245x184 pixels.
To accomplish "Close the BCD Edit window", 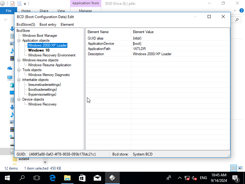I will tap(223, 17).
